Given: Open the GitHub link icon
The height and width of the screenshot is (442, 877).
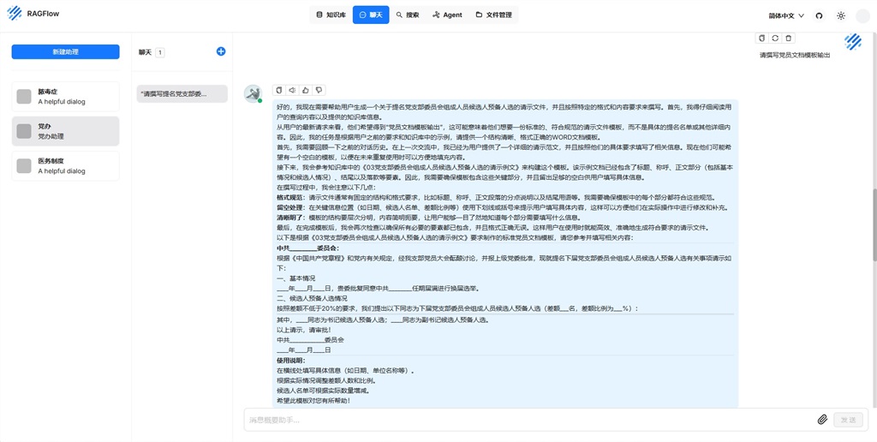Looking at the screenshot, I should coord(819,15).
